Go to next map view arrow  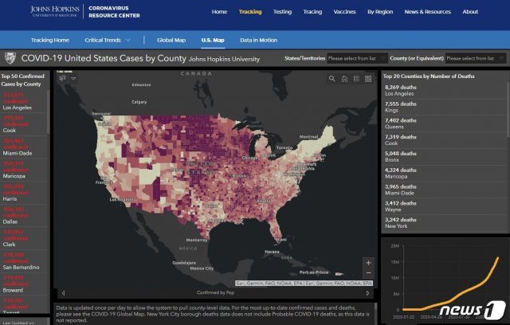[368, 293]
